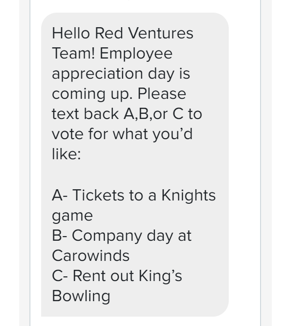Click the word 'Team!' in the message
The width and height of the screenshot is (283, 326).
[x=73, y=53]
